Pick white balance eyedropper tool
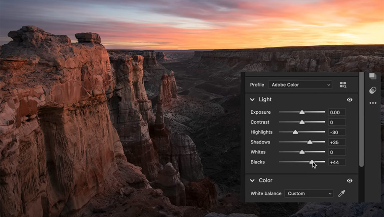The height and width of the screenshot is (217, 384). (342, 193)
